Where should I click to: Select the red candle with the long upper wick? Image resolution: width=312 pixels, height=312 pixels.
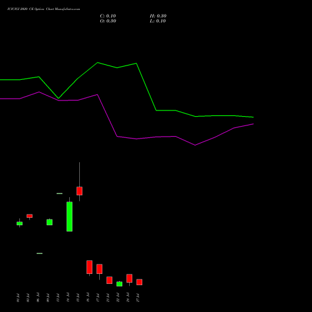79,191
